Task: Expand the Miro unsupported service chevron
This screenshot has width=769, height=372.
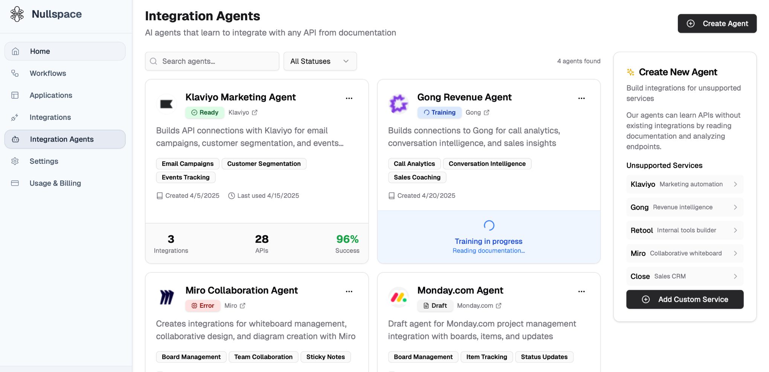Action: [x=735, y=253]
